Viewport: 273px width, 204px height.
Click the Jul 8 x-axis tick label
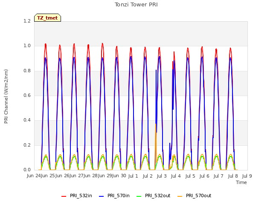coord(233,176)
